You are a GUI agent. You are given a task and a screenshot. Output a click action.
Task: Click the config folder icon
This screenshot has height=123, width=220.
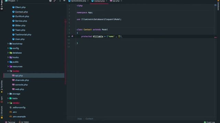(x=11, y=48)
